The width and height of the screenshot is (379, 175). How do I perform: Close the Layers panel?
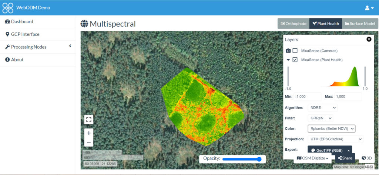click(x=369, y=40)
